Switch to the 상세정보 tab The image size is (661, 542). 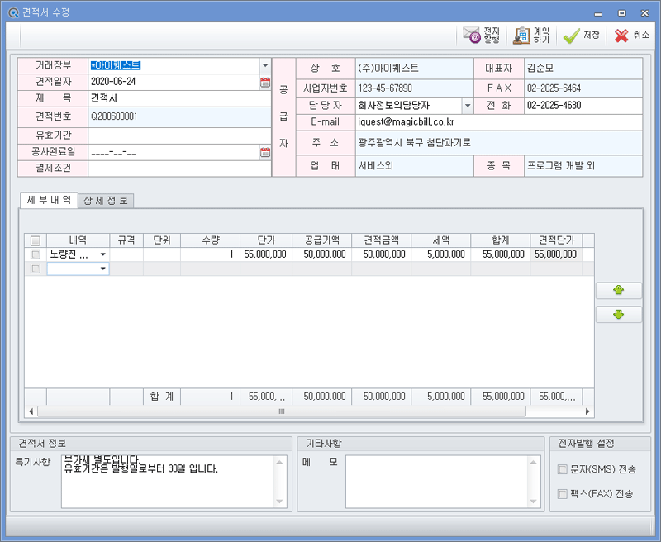(107, 201)
